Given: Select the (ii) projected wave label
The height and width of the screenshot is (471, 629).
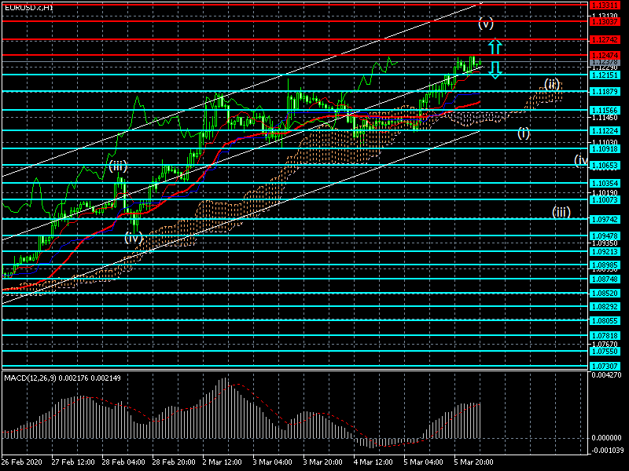Looking at the screenshot, I should pyautogui.click(x=552, y=85).
